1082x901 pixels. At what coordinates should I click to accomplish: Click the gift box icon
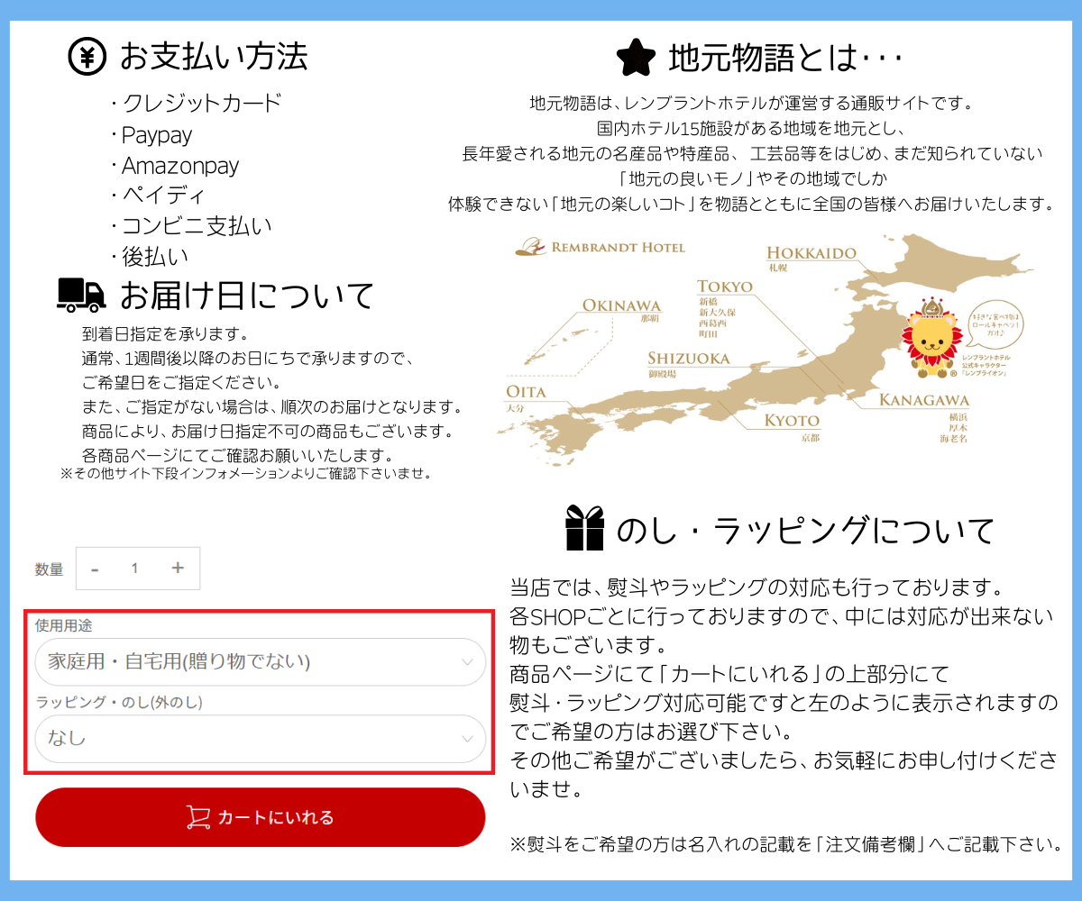[583, 528]
